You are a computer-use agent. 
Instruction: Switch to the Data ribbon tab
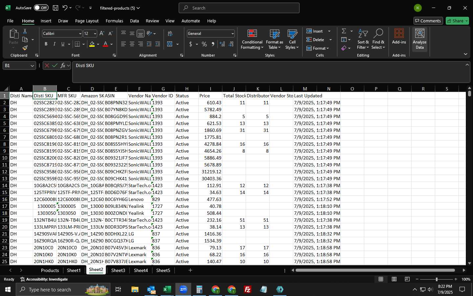134,21
